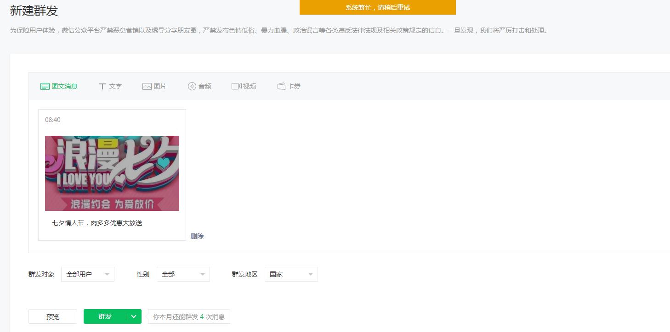Click the 新建群发 page heading
Image resolution: width=670 pixels, height=332 pixels.
[x=34, y=10]
